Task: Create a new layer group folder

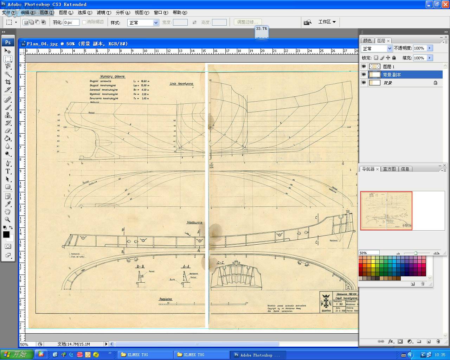Action: (x=419, y=341)
